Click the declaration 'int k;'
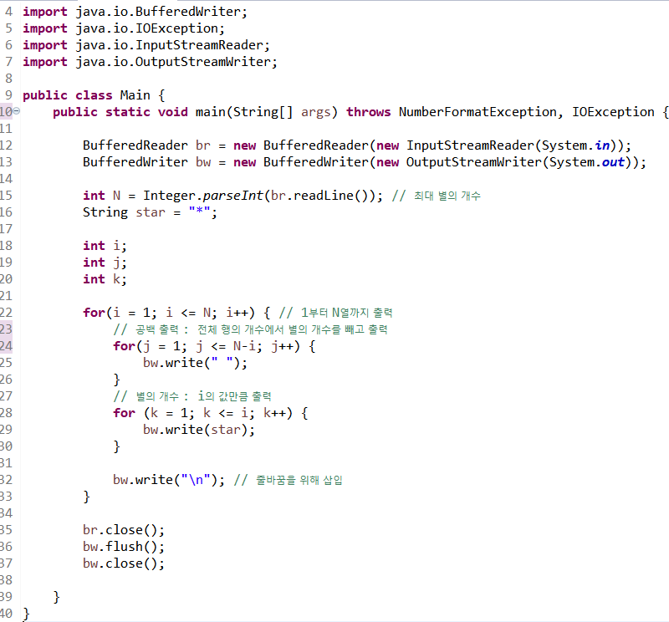 pyautogui.click(x=105, y=279)
